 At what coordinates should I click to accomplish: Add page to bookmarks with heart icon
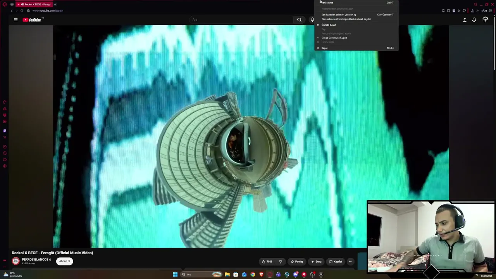click(464, 11)
